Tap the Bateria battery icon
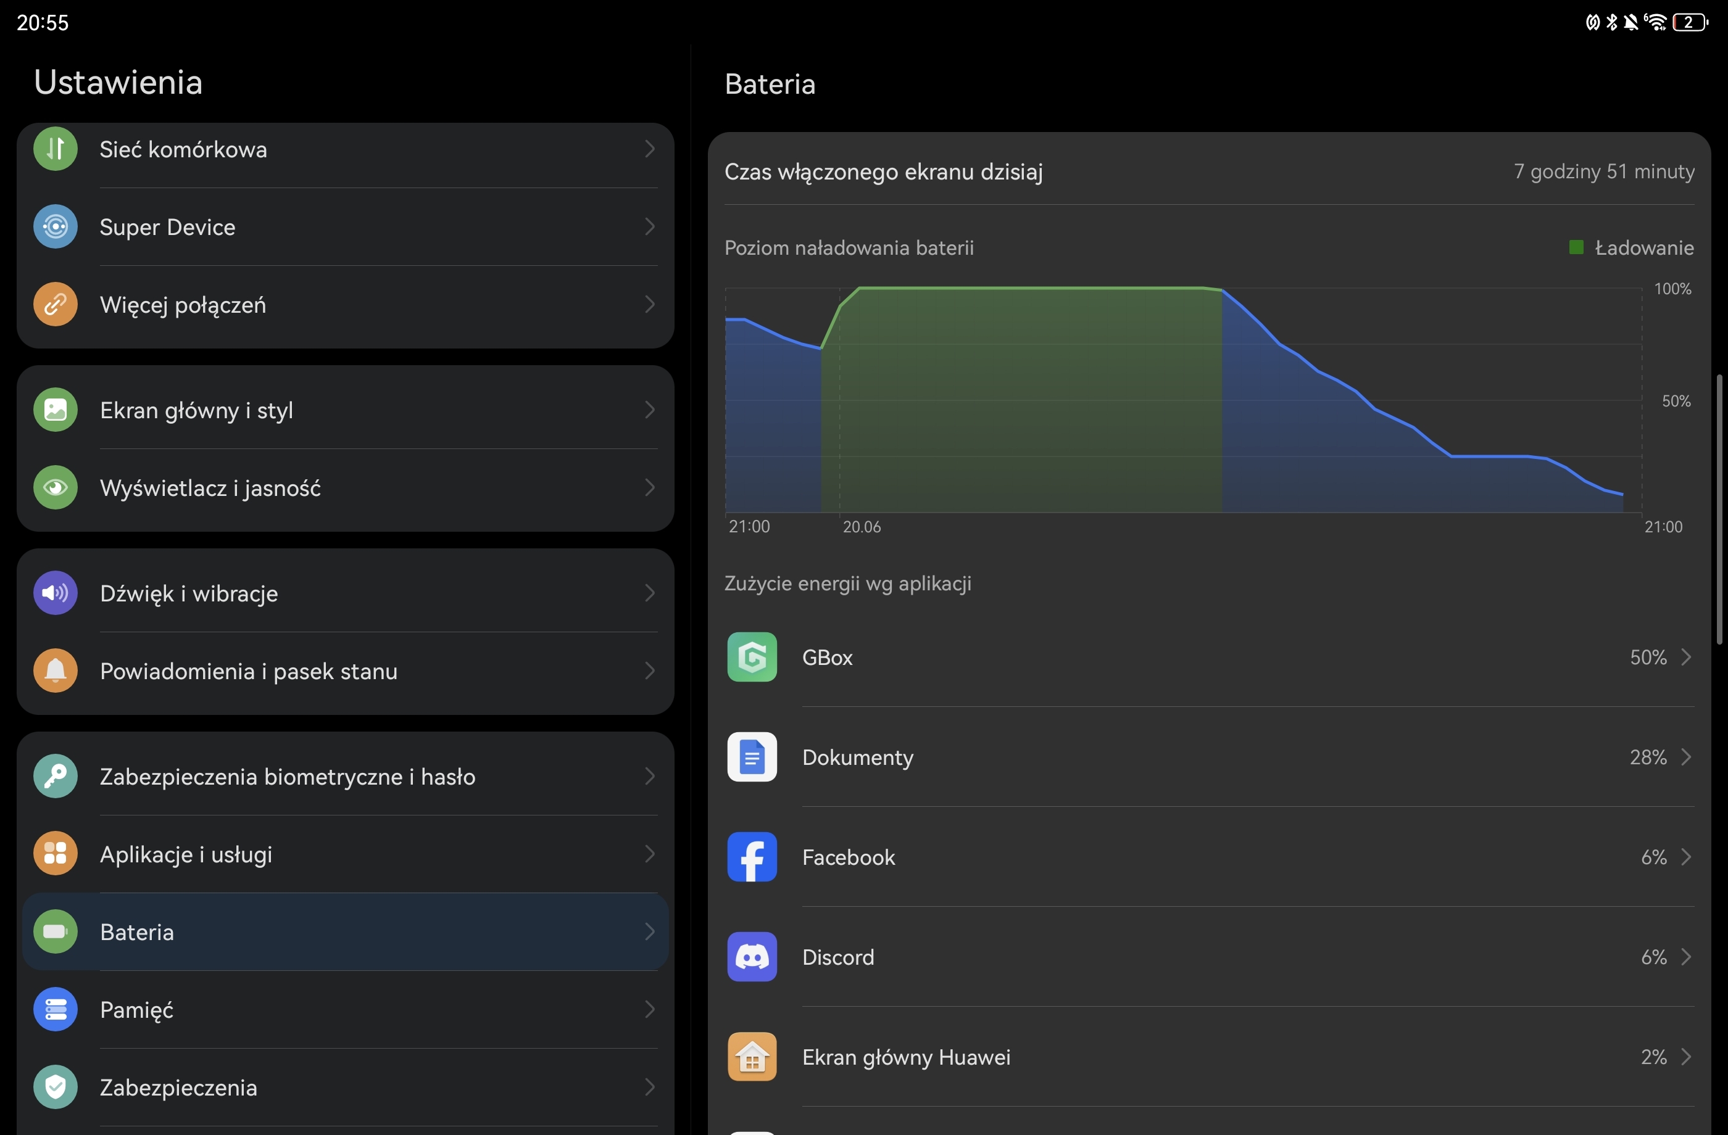The height and width of the screenshot is (1135, 1728). point(55,931)
